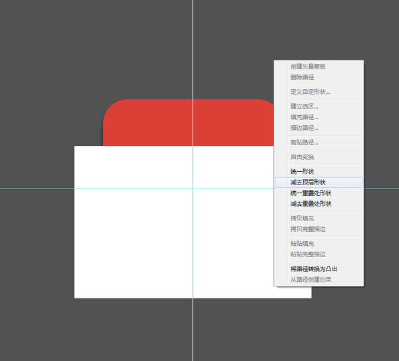Click 自由变换 in context menu
The width and height of the screenshot is (399, 361).
(302, 157)
